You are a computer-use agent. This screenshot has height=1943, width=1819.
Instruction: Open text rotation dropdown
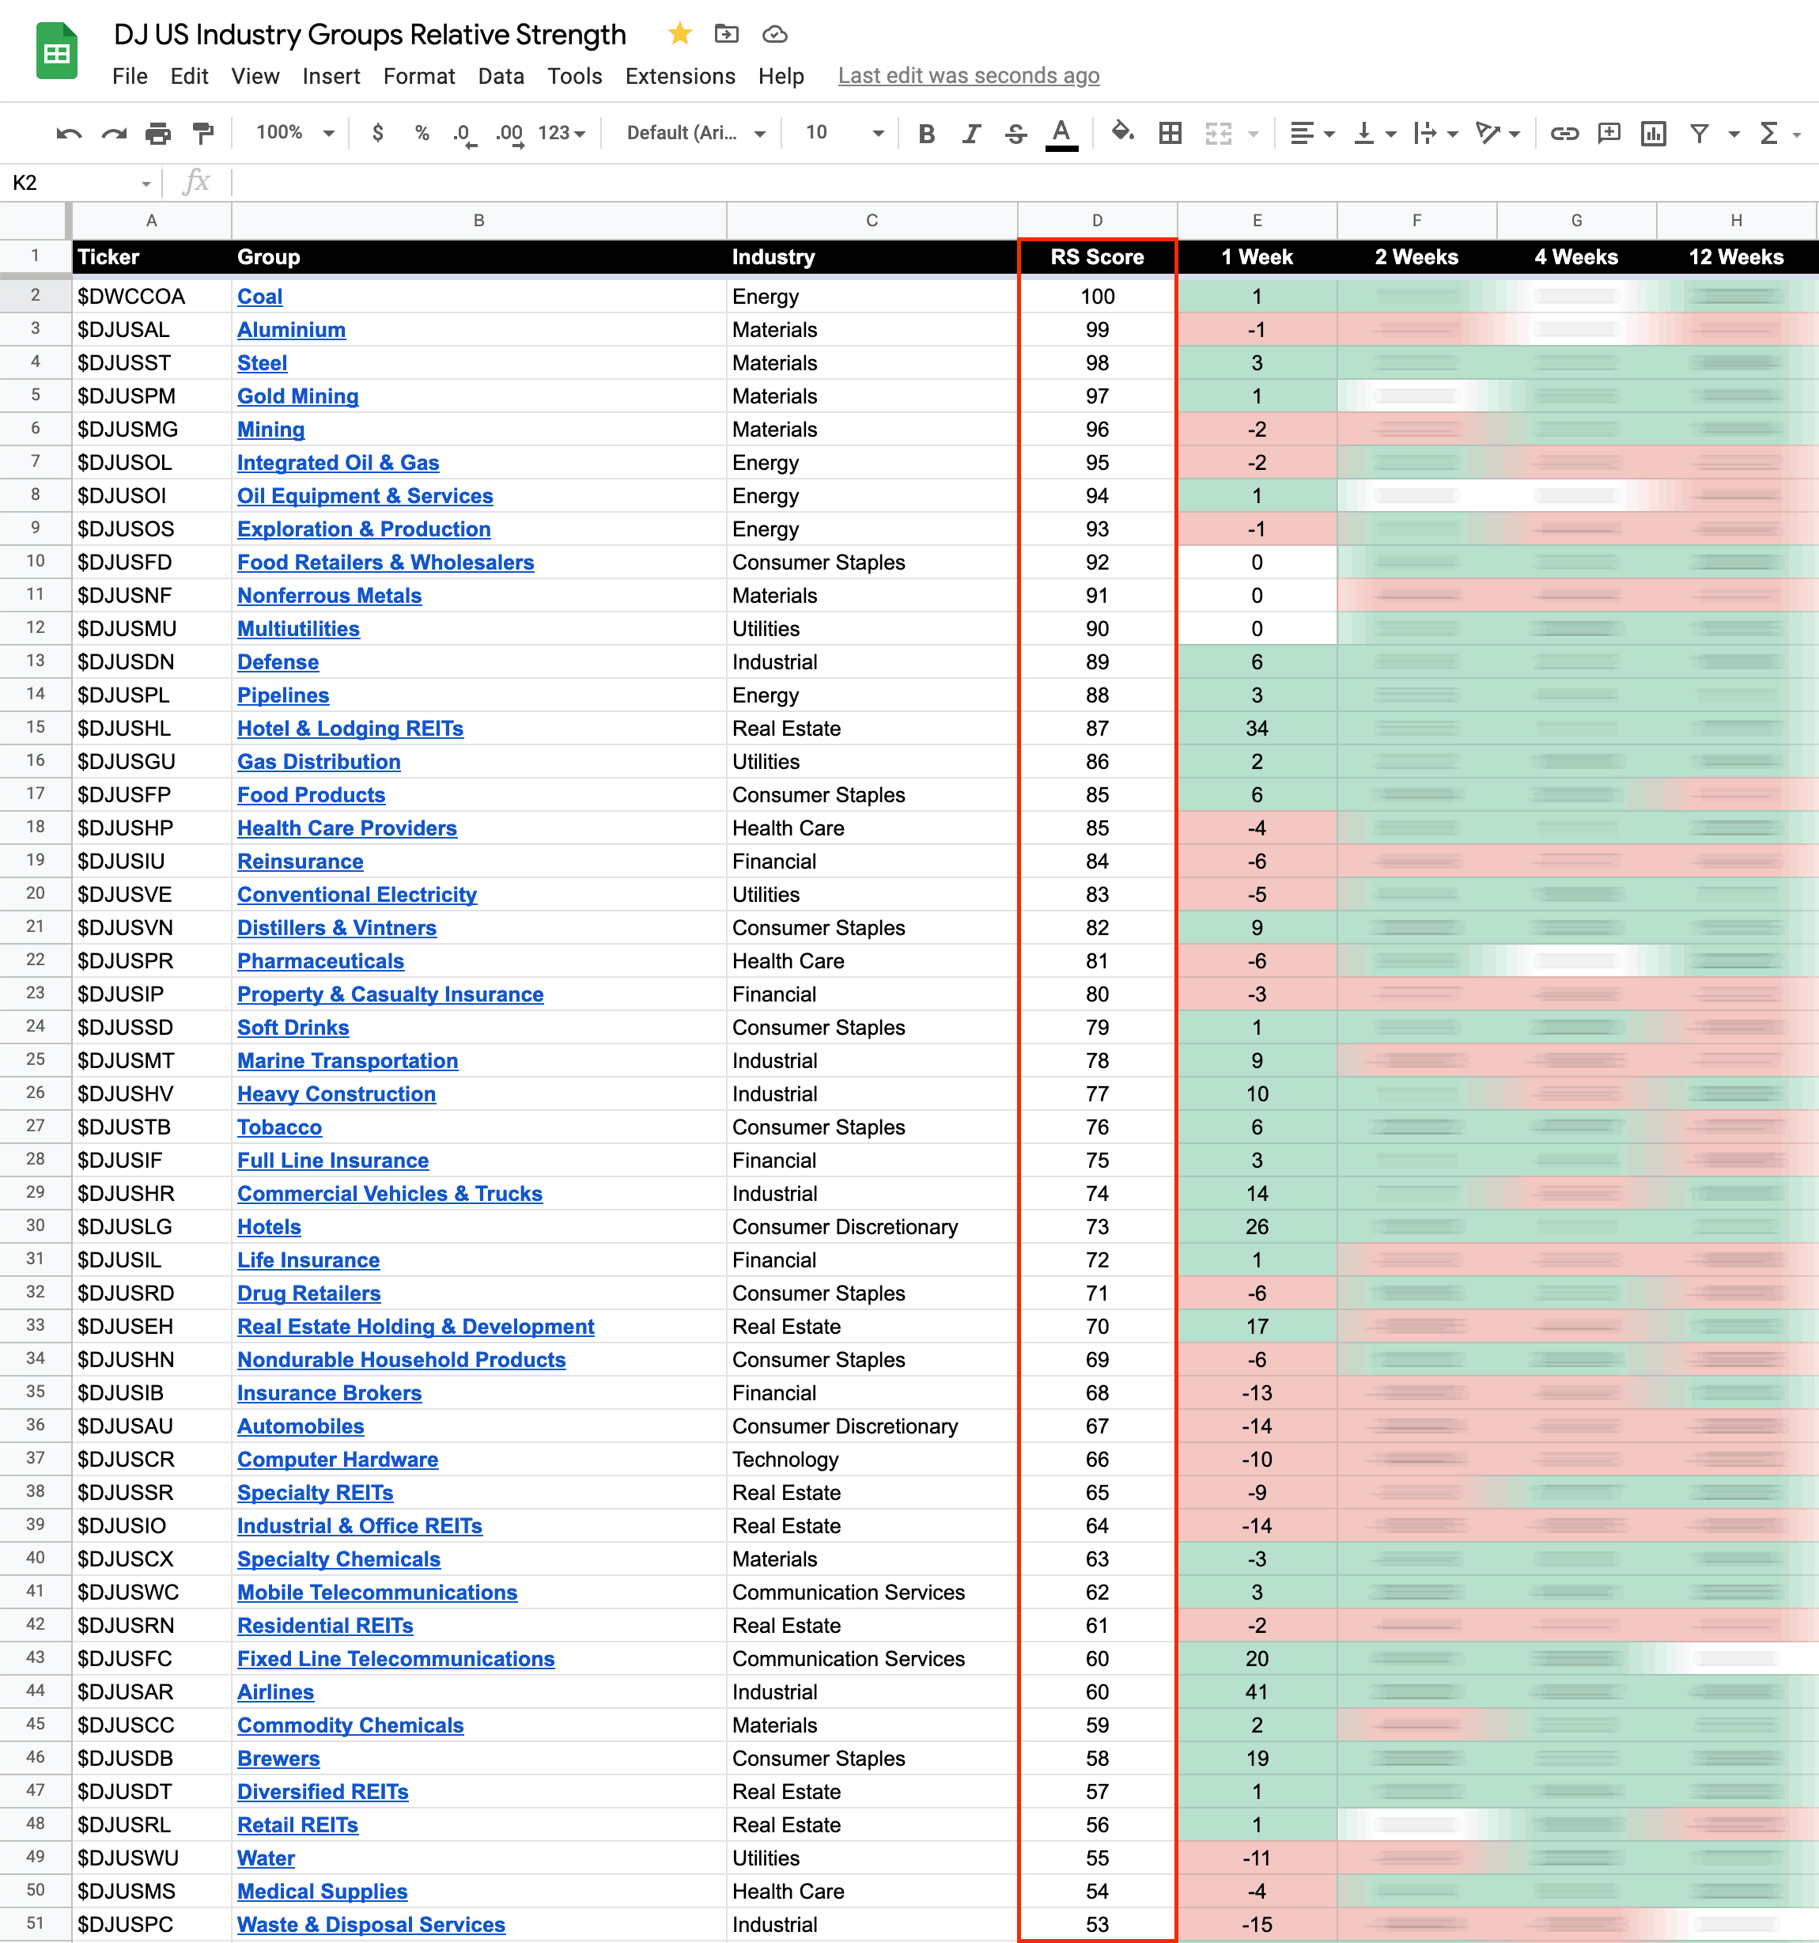[1498, 133]
